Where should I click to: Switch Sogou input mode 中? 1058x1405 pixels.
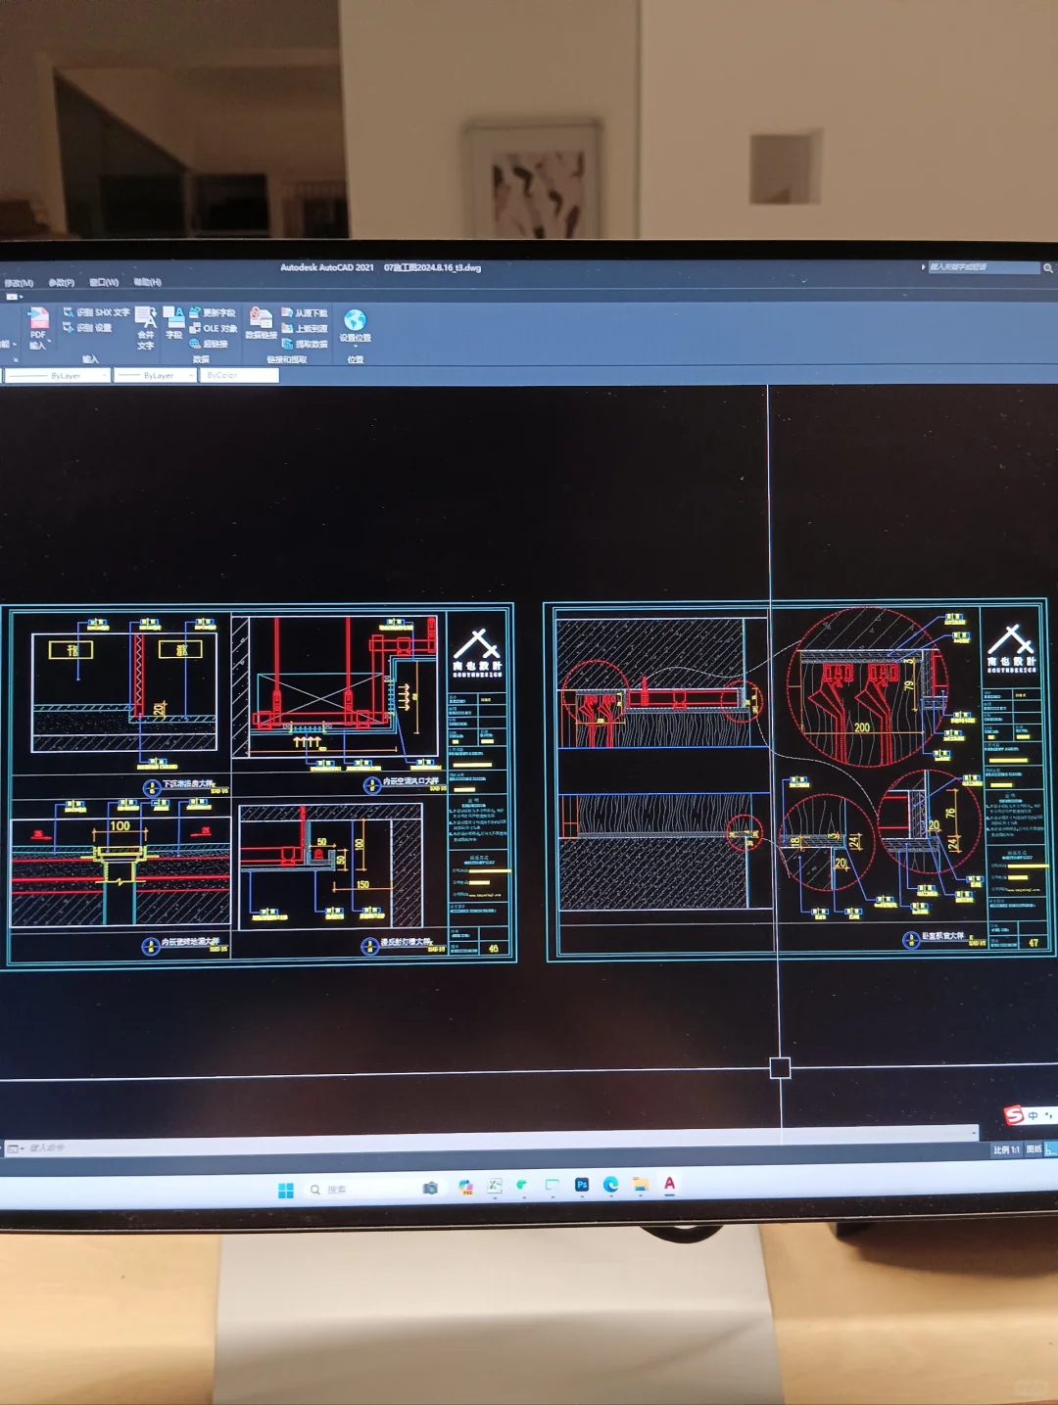1033,1115
